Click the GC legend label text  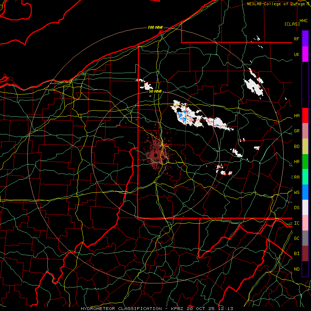click(x=296, y=238)
